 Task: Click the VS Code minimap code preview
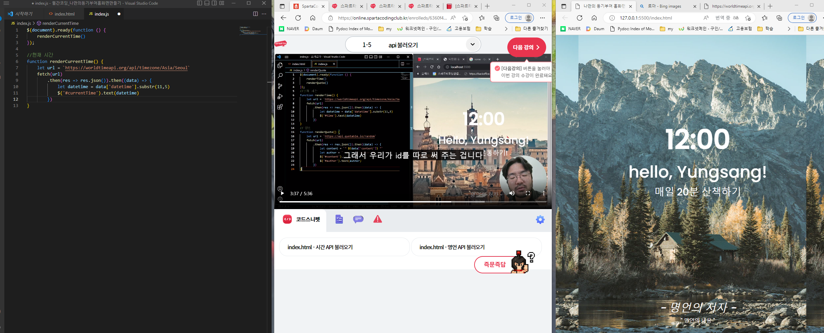253,31
